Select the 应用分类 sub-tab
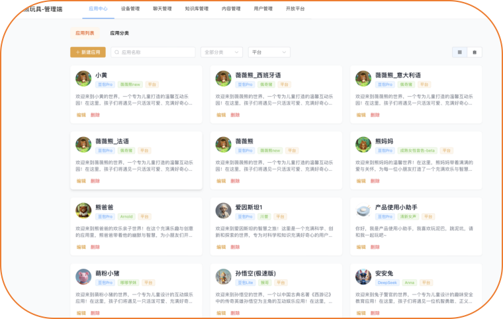Screen dimensions: 503x319 click(x=119, y=33)
